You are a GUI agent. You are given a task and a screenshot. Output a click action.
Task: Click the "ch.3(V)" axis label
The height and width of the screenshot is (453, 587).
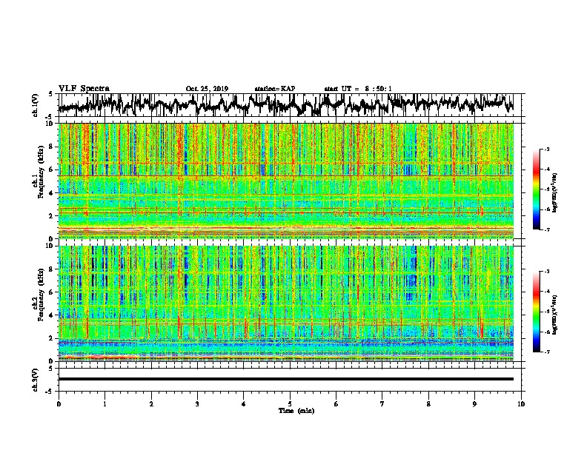[x=35, y=380]
